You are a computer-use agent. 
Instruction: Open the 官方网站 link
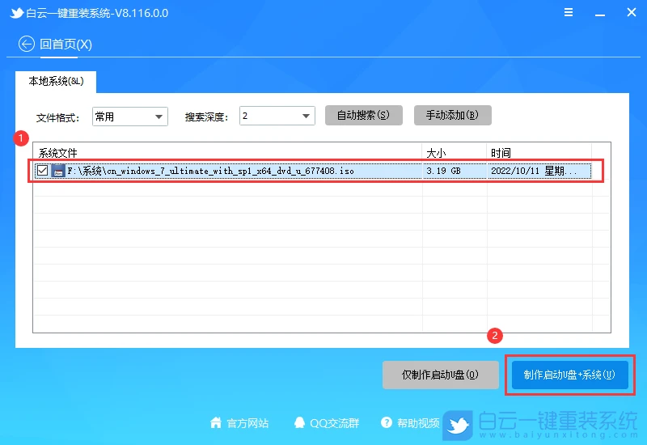[247, 423]
